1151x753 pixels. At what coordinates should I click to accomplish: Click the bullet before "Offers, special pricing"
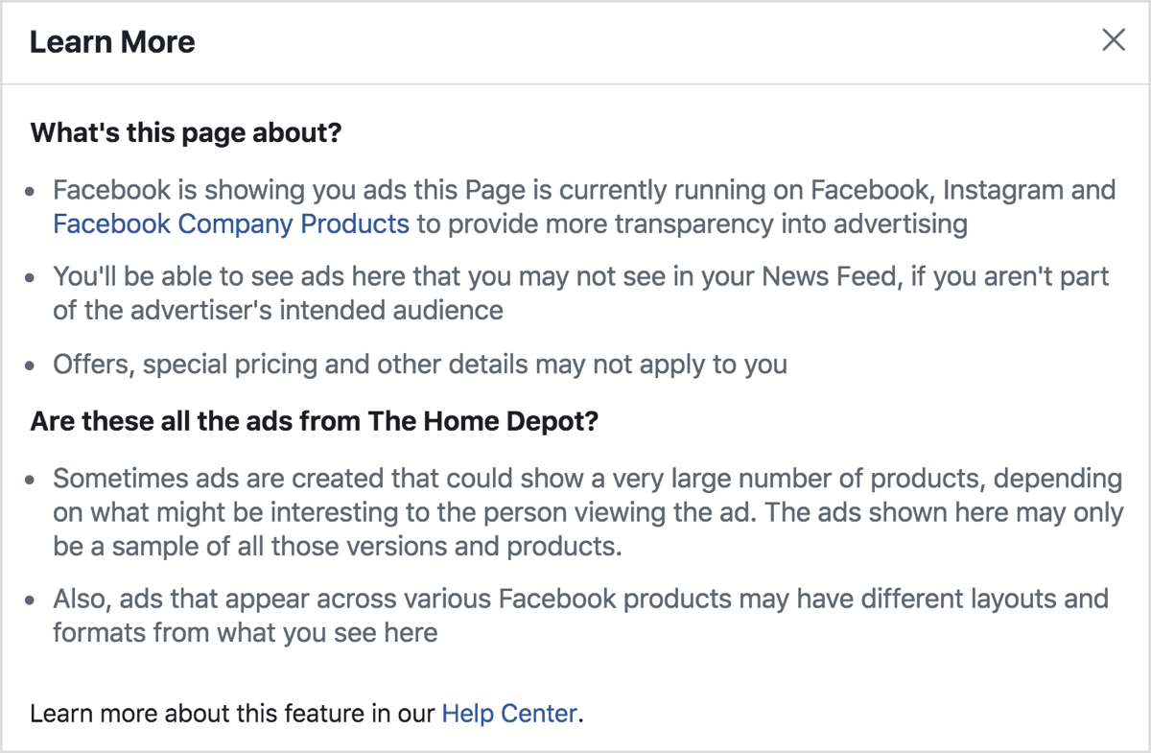coord(33,365)
